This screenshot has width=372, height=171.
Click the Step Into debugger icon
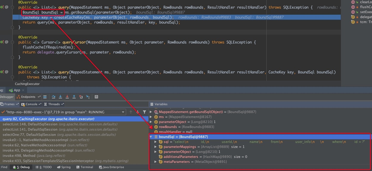[x=60, y=97]
